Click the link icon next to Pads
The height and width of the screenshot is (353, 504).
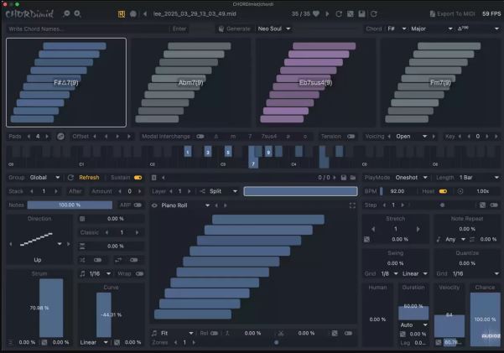point(60,137)
